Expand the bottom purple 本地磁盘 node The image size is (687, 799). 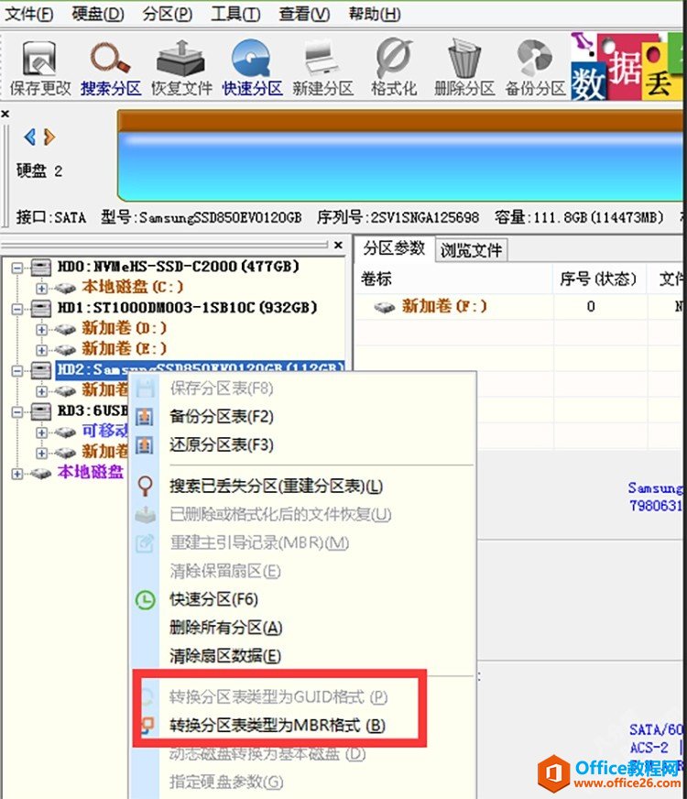point(17,474)
